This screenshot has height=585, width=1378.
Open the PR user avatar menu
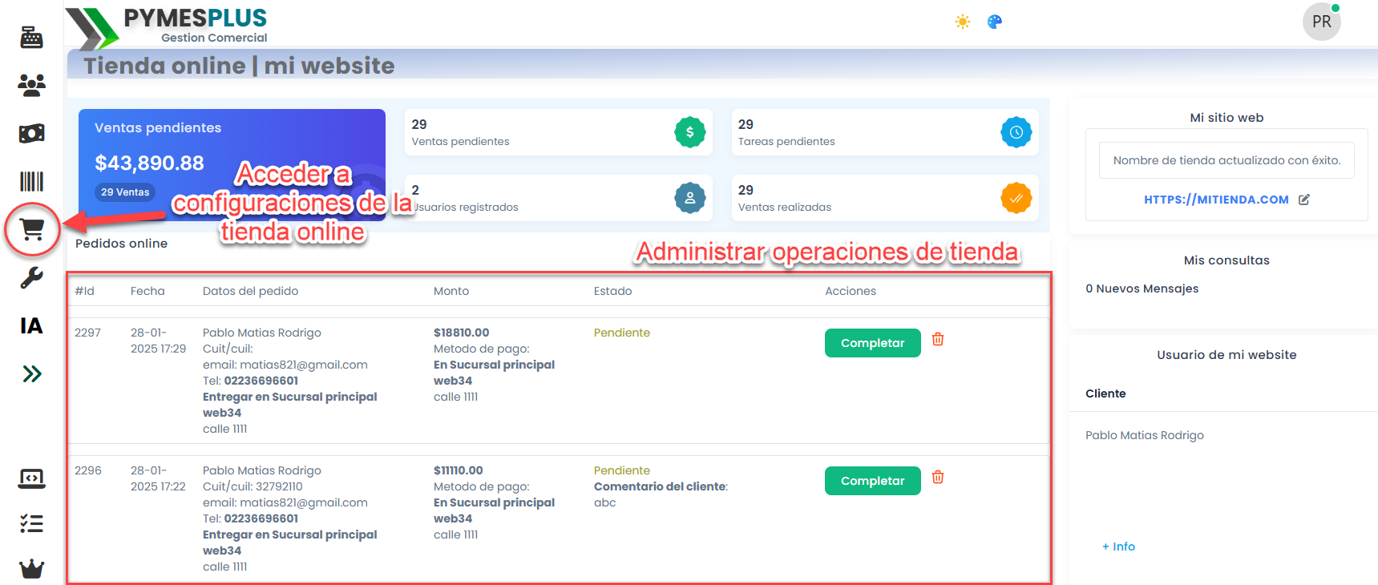click(1322, 22)
